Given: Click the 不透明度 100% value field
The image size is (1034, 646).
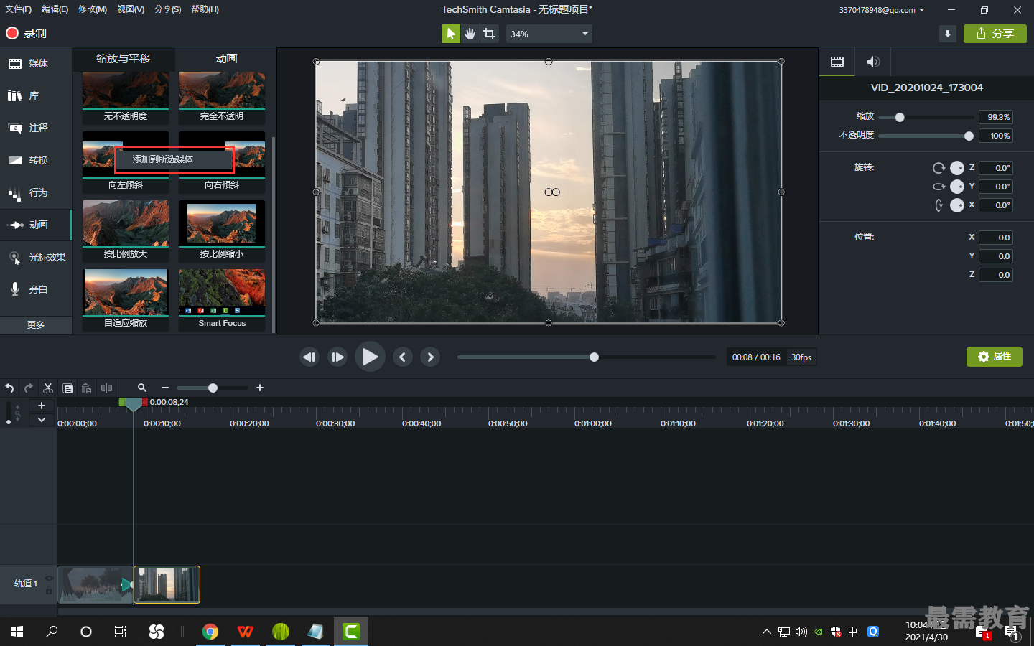Looking at the screenshot, I should pos(996,136).
